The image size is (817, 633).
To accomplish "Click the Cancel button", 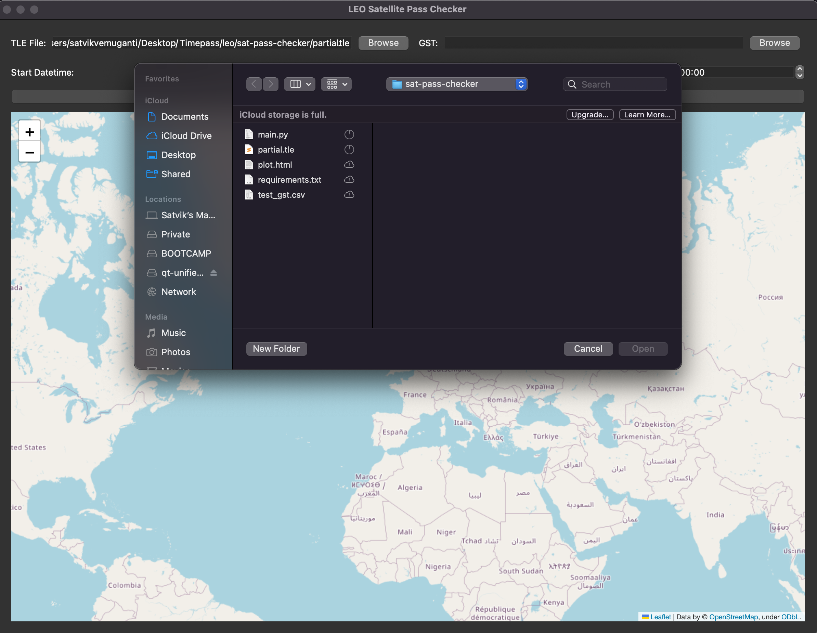I will 588,349.
